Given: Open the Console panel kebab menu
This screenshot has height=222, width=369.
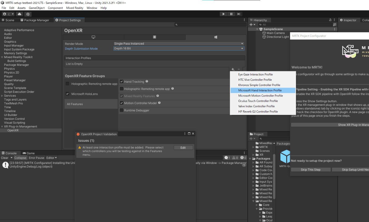Looking at the screenshot, I should click(244, 153).
